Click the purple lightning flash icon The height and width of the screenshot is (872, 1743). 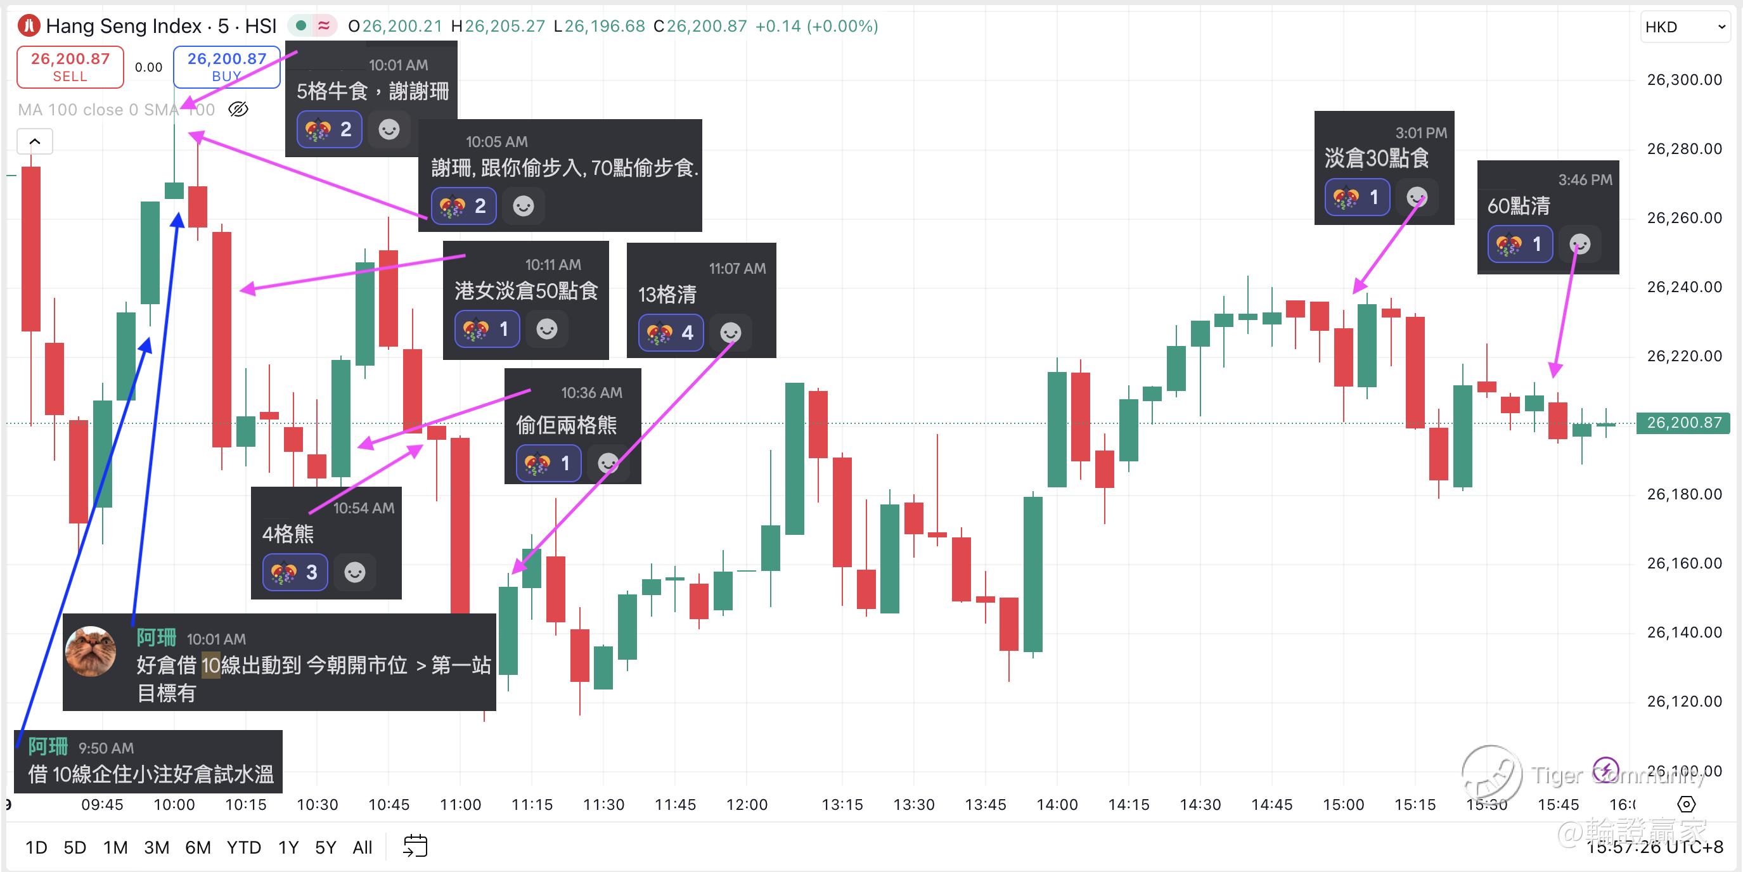click(1605, 770)
